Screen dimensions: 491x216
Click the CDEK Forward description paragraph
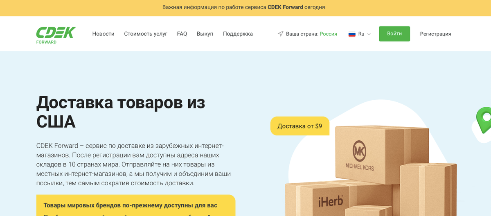point(134,164)
